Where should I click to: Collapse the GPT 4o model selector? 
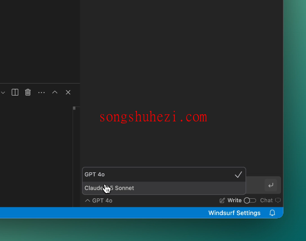click(98, 201)
